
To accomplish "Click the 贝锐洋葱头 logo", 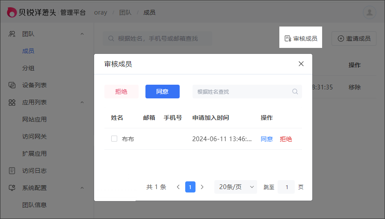I will tap(32, 12).
